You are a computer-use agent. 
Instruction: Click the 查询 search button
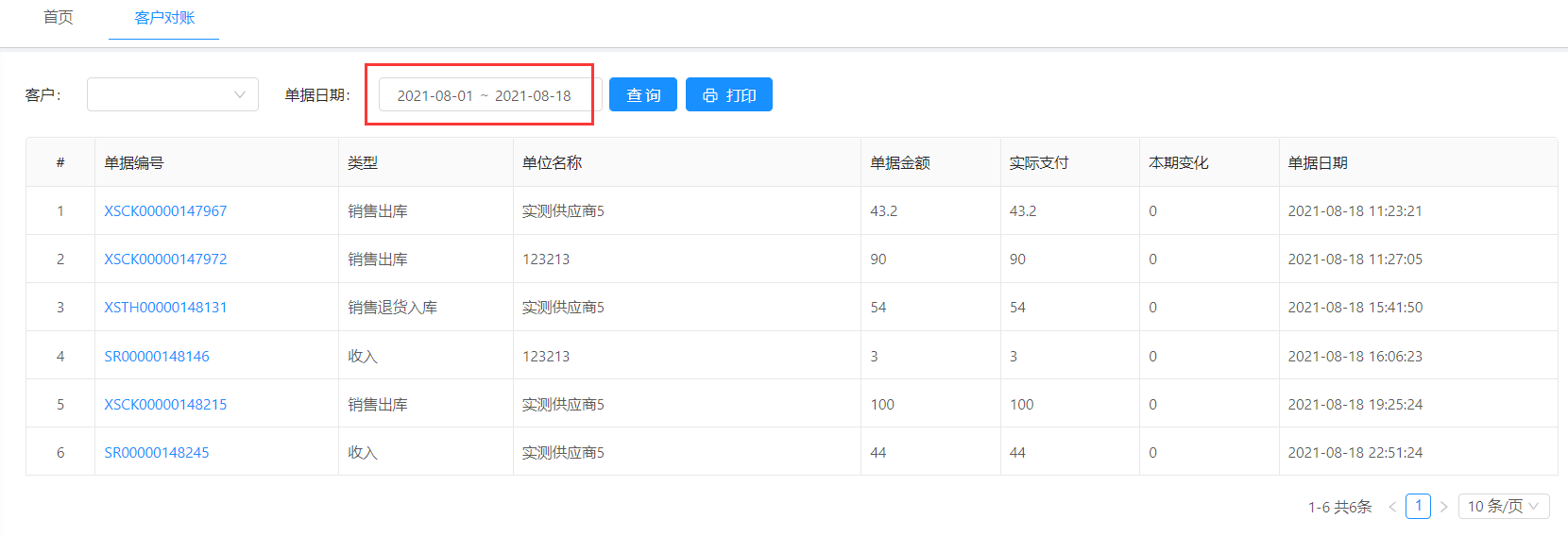pyautogui.click(x=643, y=94)
